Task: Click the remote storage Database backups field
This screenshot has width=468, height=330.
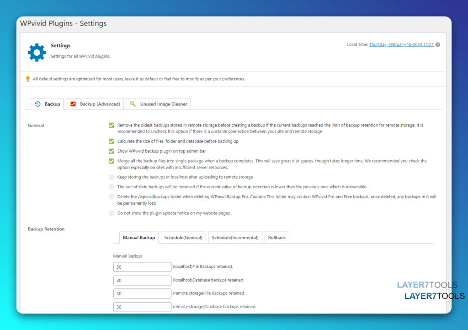Action: (143, 307)
